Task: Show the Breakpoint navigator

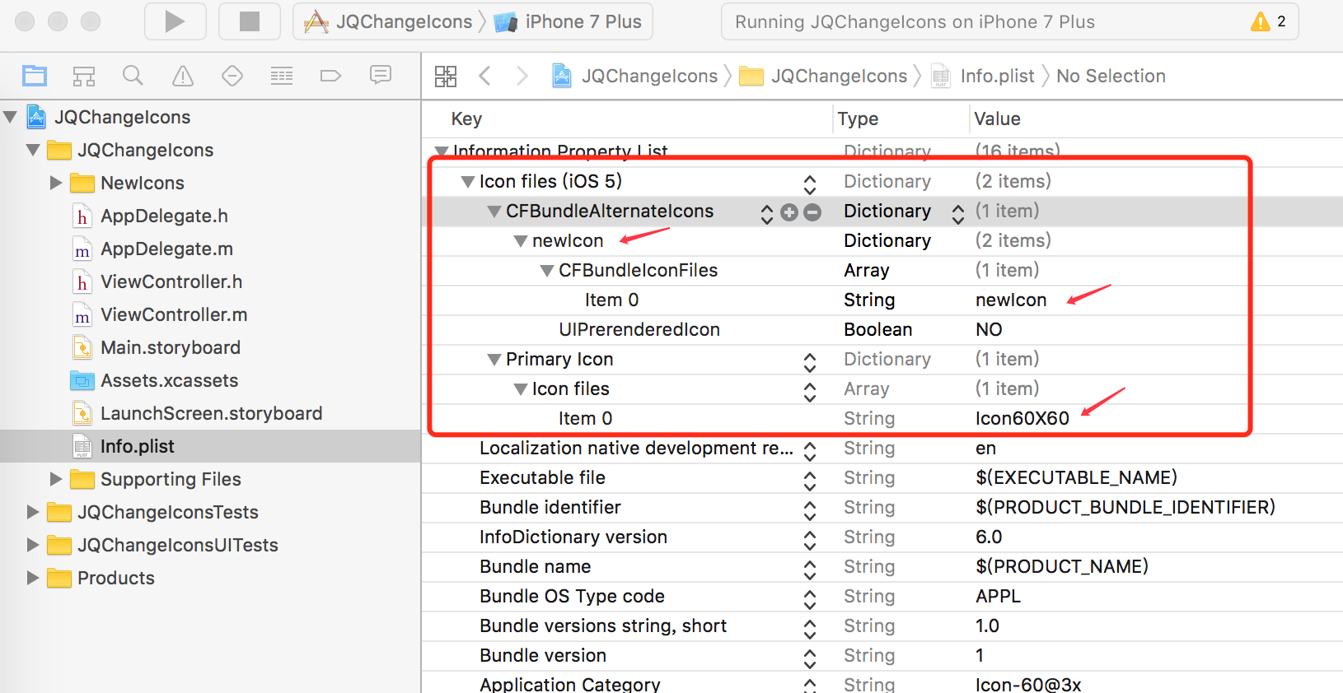Action: [x=330, y=76]
